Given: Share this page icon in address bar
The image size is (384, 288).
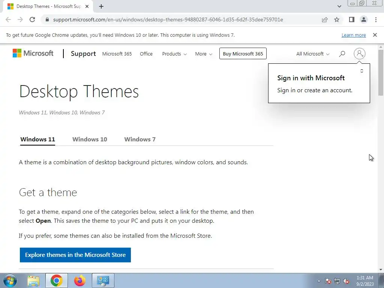Looking at the screenshot, I should [325, 19].
